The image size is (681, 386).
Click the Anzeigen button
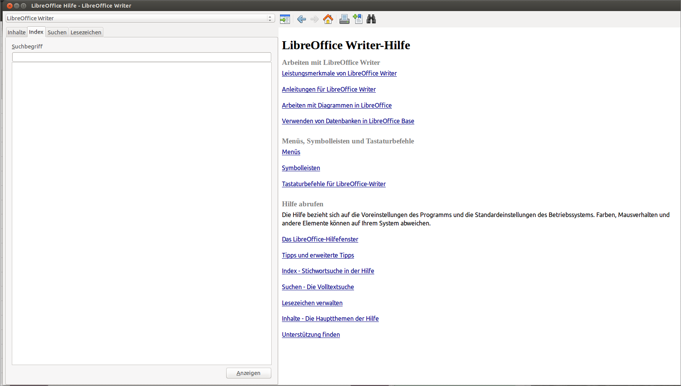coord(248,373)
